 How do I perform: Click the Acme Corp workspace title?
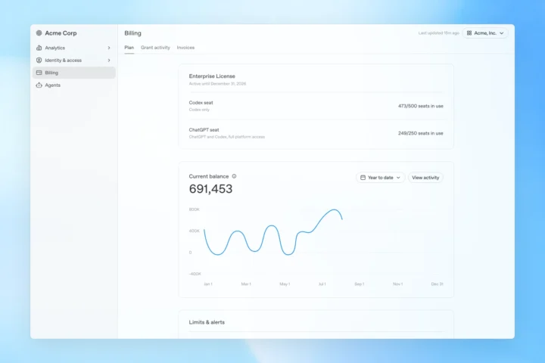(61, 33)
